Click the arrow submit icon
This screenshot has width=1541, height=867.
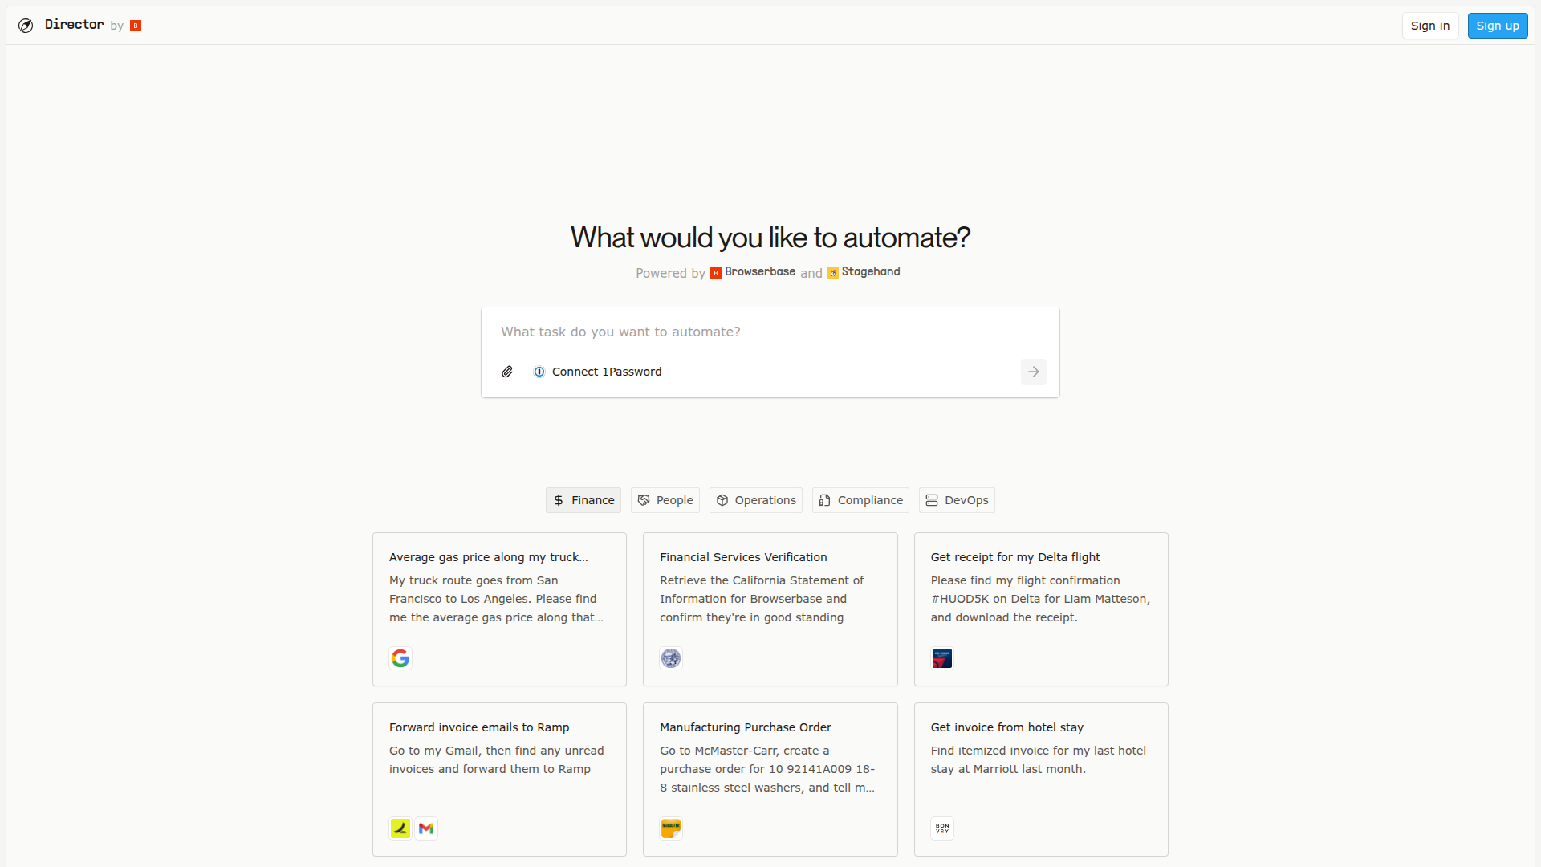pyautogui.click(x=1033, y=371)
